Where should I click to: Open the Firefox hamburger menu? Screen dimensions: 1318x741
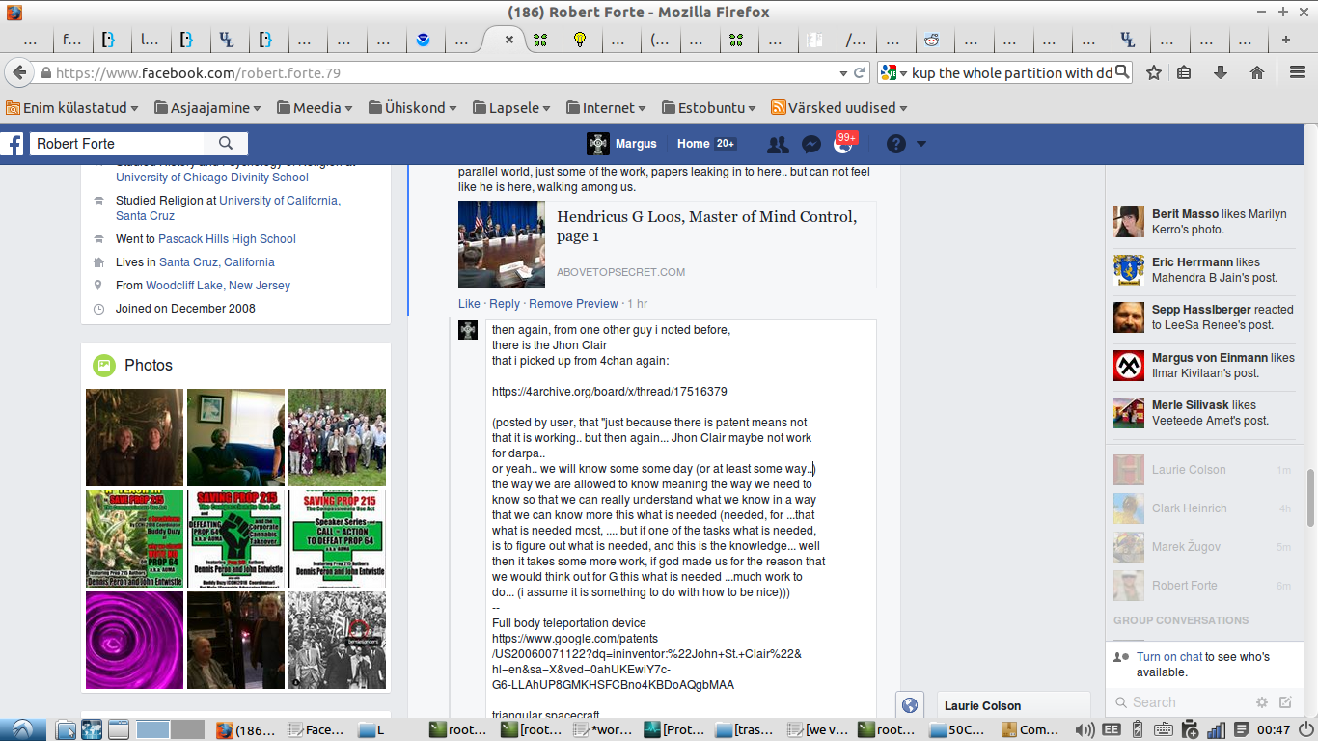(x=1298, y=73)
